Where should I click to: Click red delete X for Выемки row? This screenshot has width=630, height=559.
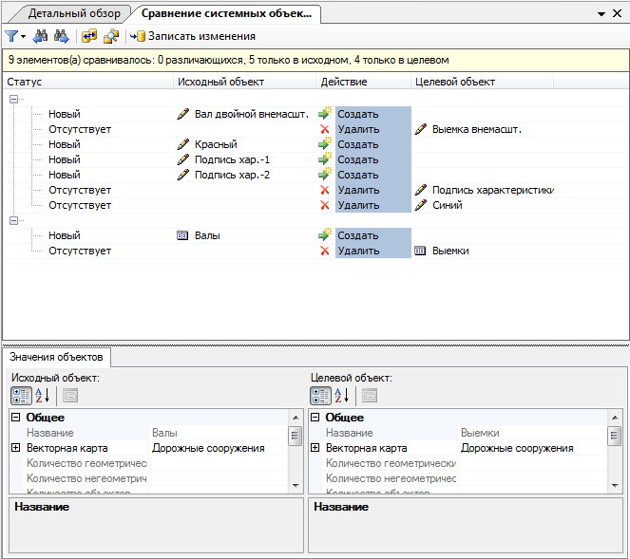click(x=325, y=251)
